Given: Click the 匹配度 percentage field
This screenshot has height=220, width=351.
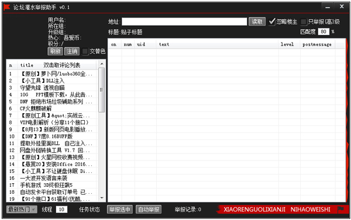Looking at the screenshot, I should (324, 32).
